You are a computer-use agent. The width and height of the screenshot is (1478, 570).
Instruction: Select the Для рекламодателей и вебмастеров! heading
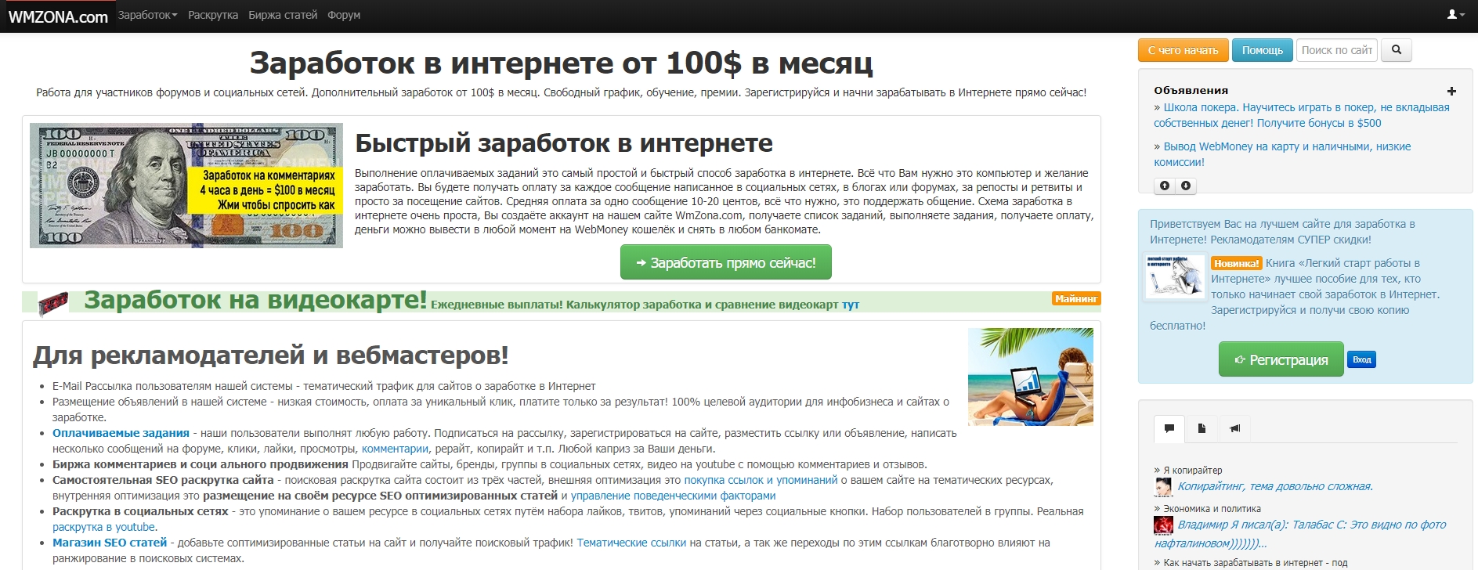[x=270, y=355]
